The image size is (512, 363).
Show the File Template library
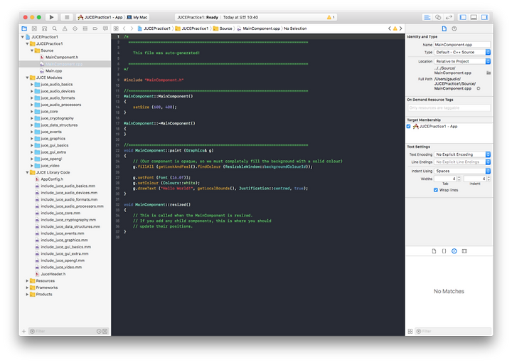[x=434, y=251]
